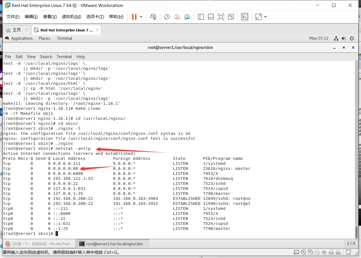
Task: Click the CD/DVD device status icon
Action: click(x=304, y=252)
